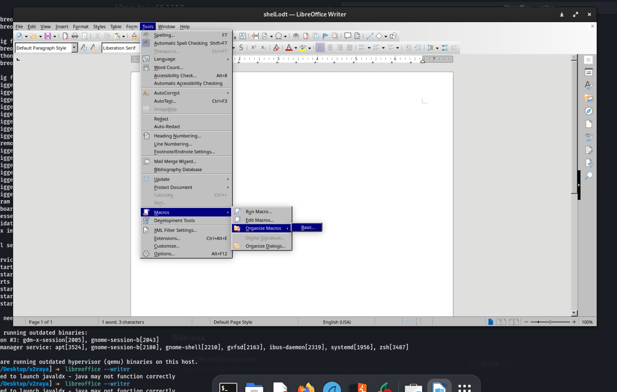Click the New document icon
The image size is (617, 392).
click(19, 36)
